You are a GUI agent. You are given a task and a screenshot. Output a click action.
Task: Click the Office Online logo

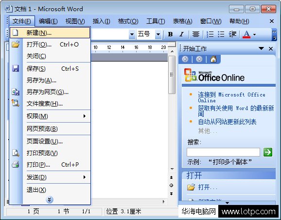click(x=214, y=75)
